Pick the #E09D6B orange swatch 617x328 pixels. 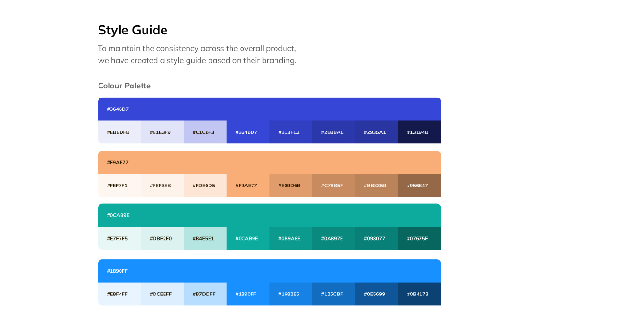(x=290, y=186)
